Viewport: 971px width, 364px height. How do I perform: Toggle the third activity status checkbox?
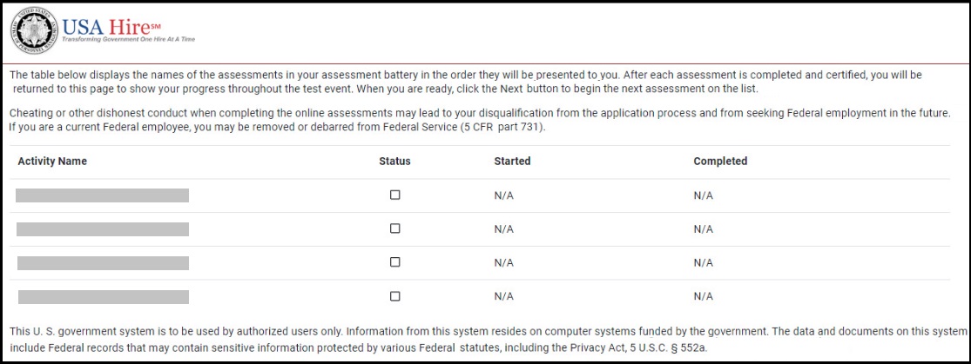coord(394,262)
